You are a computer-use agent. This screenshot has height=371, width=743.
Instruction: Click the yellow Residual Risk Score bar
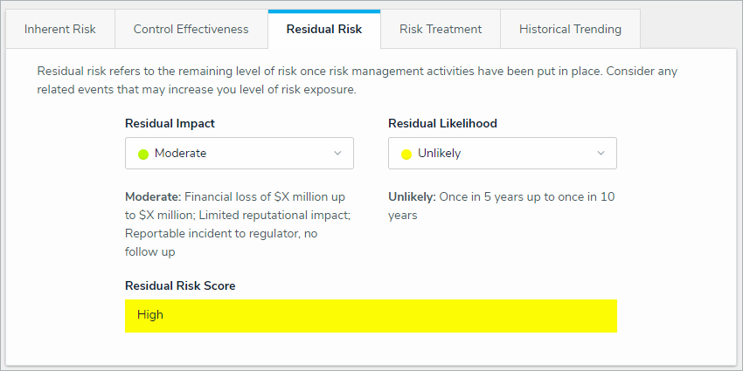coord(371,316)
